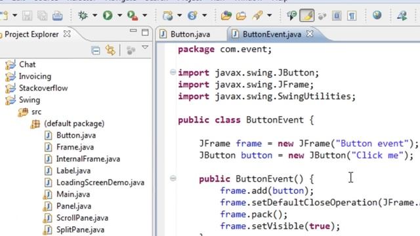Click Collapse All in Project Explorer

tap(95, 50)
